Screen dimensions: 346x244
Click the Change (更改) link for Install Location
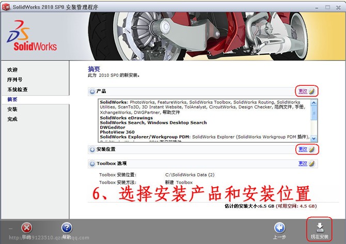pos(303,149)
